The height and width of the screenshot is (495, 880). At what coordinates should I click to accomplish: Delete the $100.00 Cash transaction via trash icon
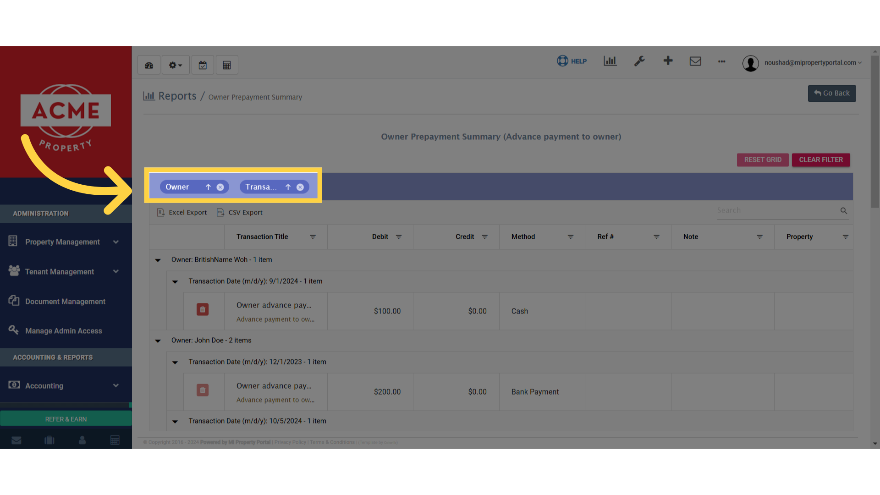click(202, 309)
